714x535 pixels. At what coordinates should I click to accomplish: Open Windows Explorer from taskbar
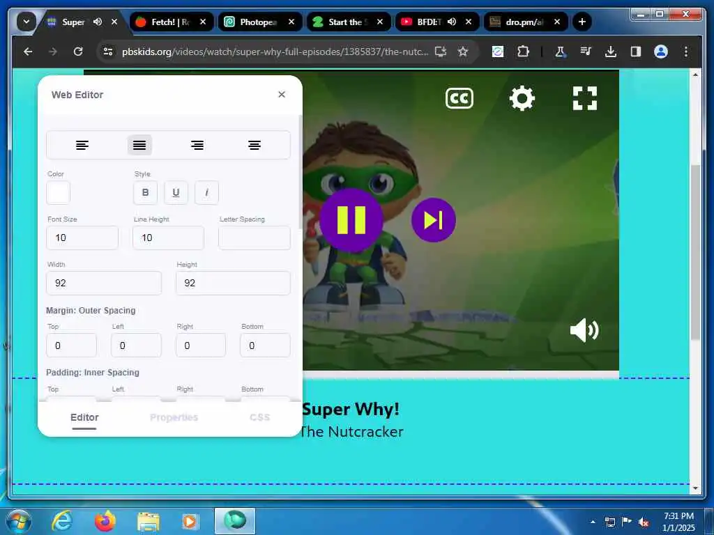pos(149,522)
